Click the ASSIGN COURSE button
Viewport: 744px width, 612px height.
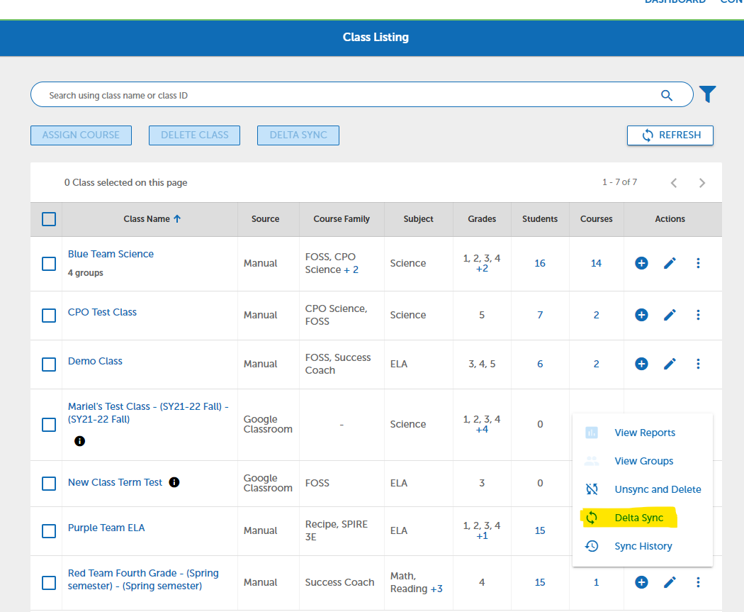coord(81,135)
